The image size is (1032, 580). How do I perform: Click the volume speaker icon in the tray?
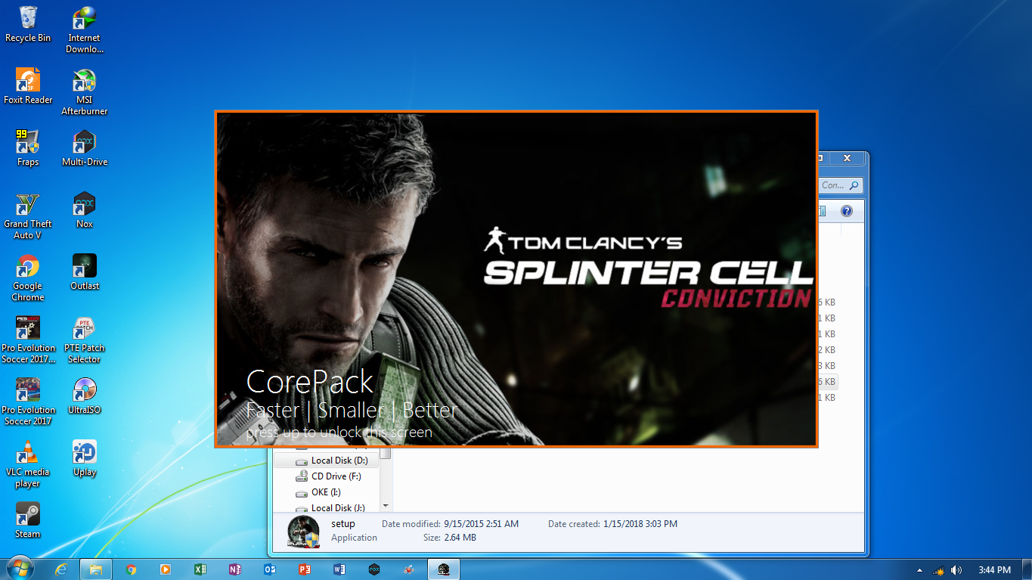point(956,569)
